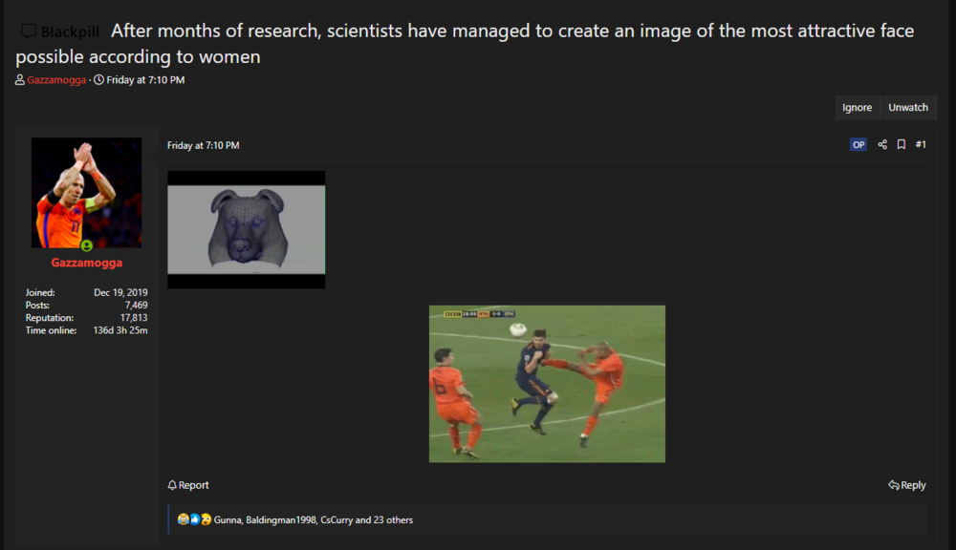The width and height of the screenshot is (956, 550).
Task: Open the wireframe dog head image
Action: pyautogui.click(x=246, y=229)
